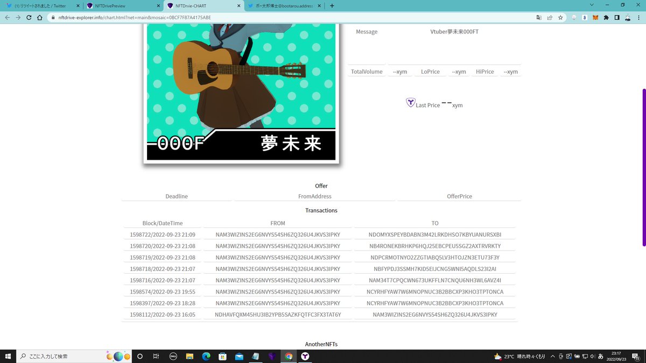The height and width of the screenshot is (363, 646).
Task: Click TO address NDOMYXSPEYBDABN3M42LRKDHSO7KBYUANURSXBI
Action: [x=435, y=234]
